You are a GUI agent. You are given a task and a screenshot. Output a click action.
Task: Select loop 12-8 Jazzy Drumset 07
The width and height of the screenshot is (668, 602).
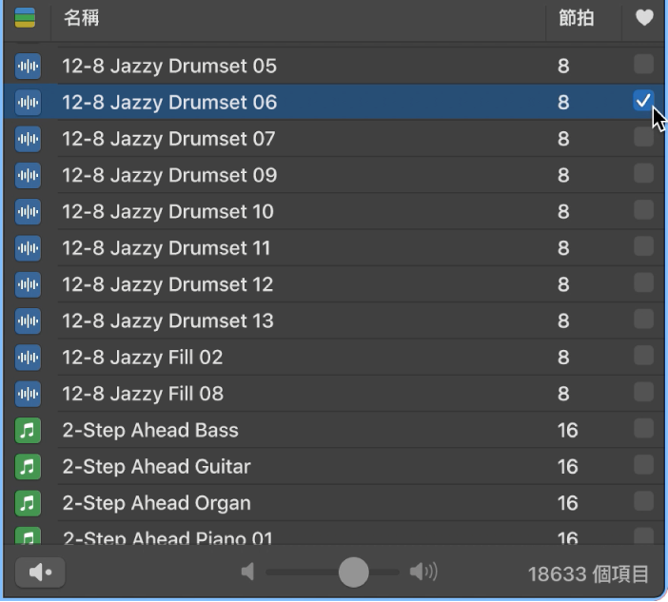pyautogui.click(x=334, y=139)
